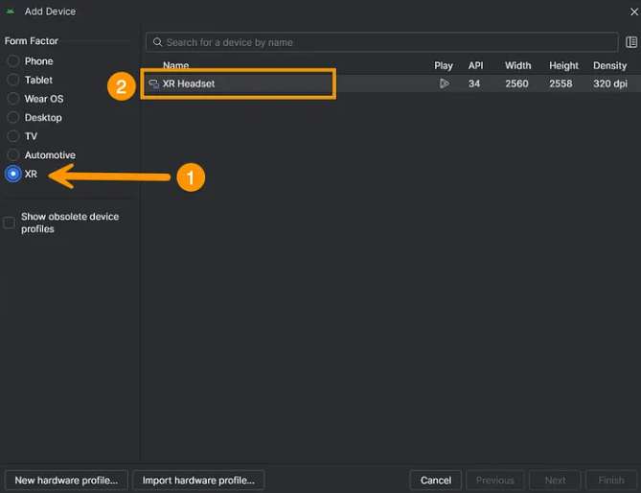
Task: Sort by Density column header
Action: click(609, 66)
